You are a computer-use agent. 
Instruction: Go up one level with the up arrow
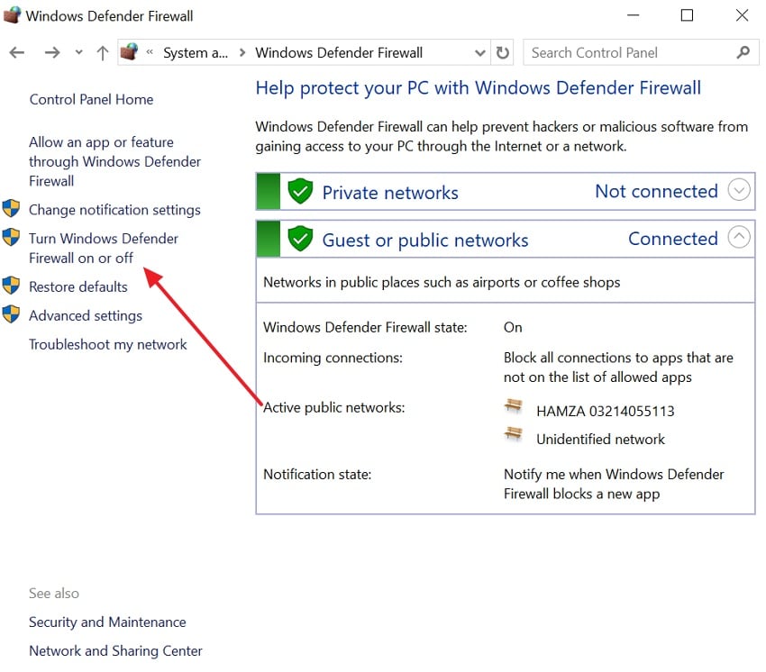[x=102, y=52]
